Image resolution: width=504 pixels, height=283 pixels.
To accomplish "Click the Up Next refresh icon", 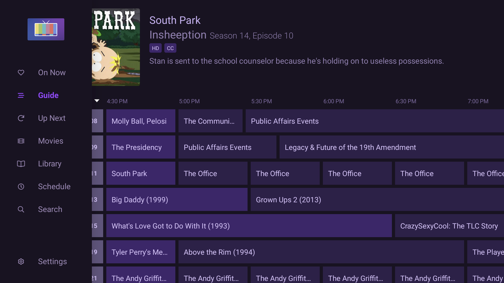I will point(21,118).
